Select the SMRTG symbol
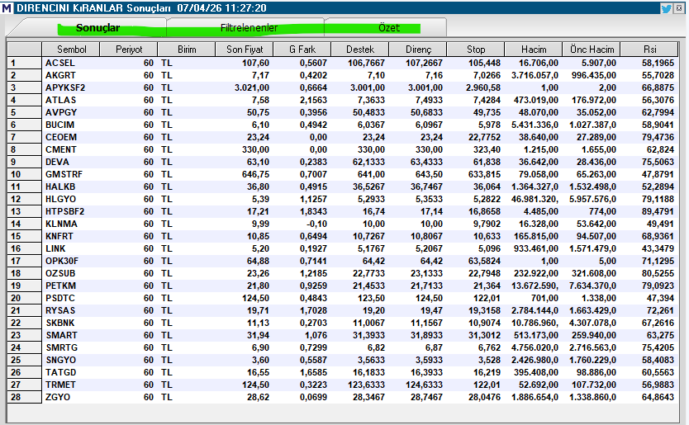The width and height of the screenshot is (689, 425). tap(61, 347)
